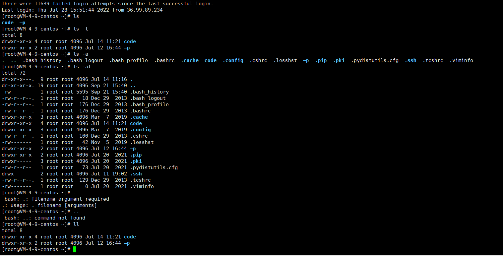Click the 'total 8' line under the ll command
Viewport: 503px width, 256px height.
coord(12,230)
